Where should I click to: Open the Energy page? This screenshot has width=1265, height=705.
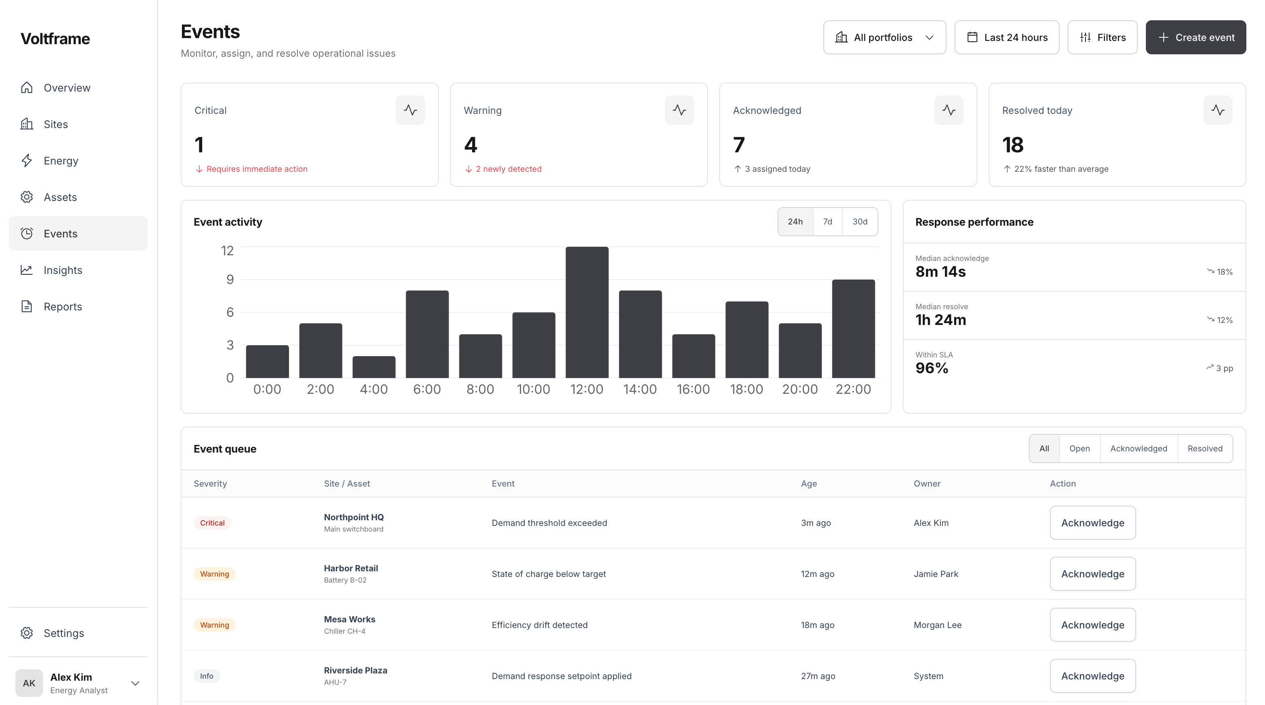(x=78, y=160)
